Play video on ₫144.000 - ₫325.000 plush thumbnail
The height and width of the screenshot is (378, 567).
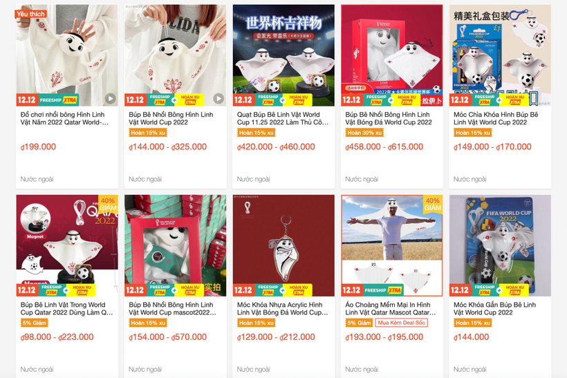(218, 98)
